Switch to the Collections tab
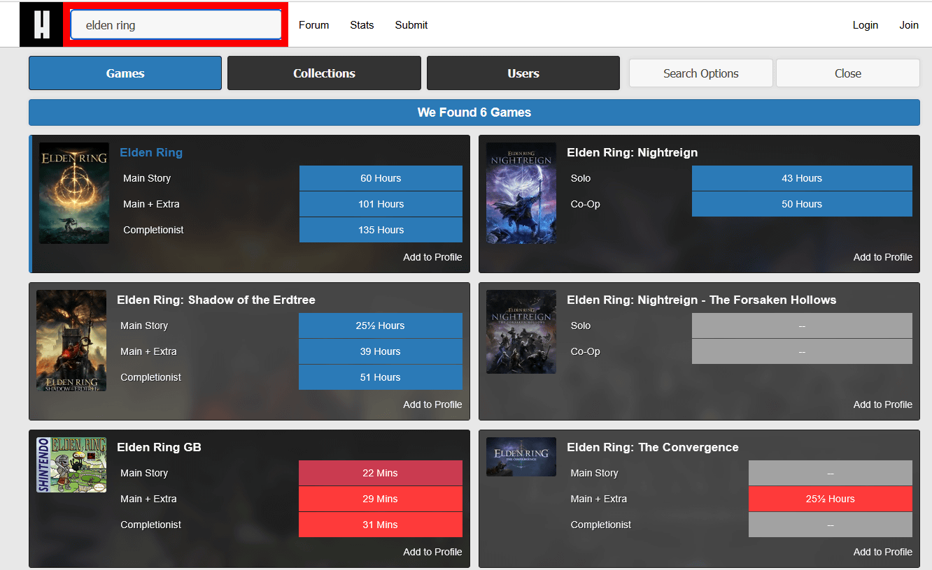This screenshot has width=932, height=570. [324, 73]
